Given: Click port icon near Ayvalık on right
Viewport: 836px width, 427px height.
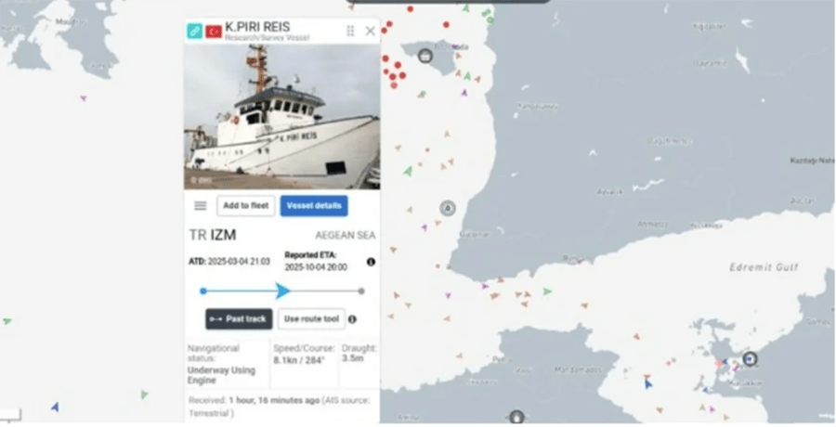Looking at the screenshot, I should click(x=751, y=358).
